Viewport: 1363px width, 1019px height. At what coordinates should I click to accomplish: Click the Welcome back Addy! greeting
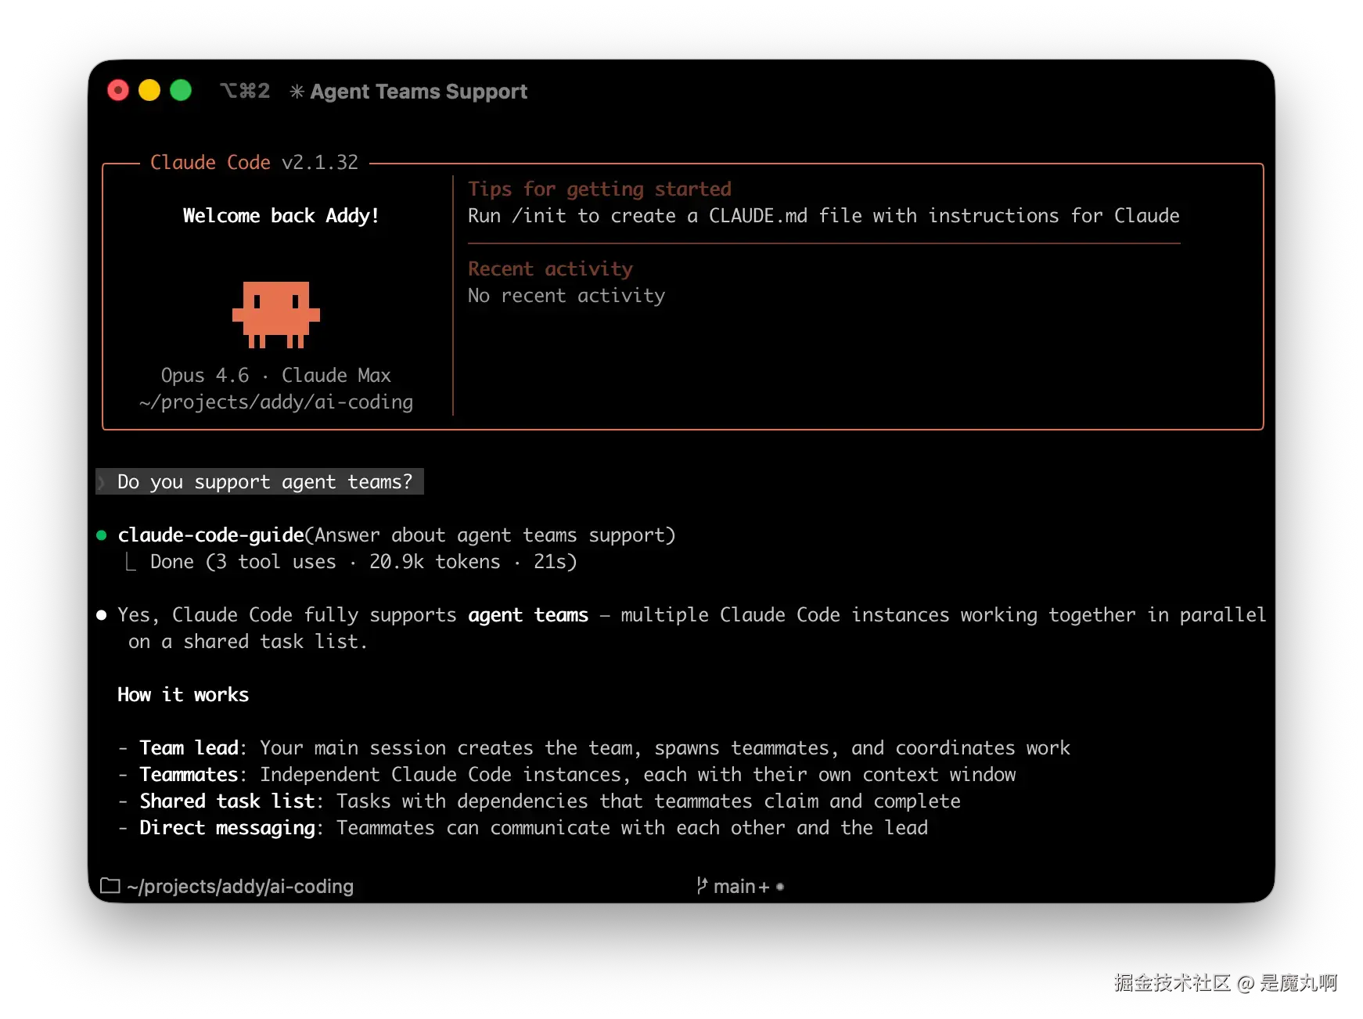(281, 215)
